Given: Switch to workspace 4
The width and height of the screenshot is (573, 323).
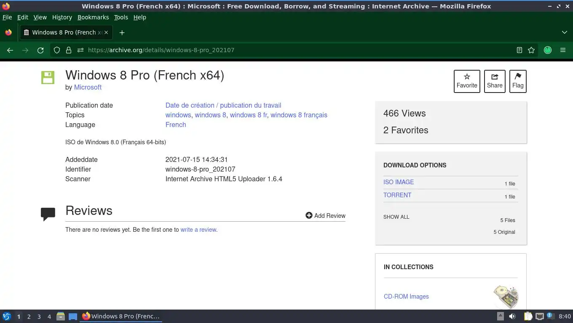Looking at the screenshot, I should [49, 316].
